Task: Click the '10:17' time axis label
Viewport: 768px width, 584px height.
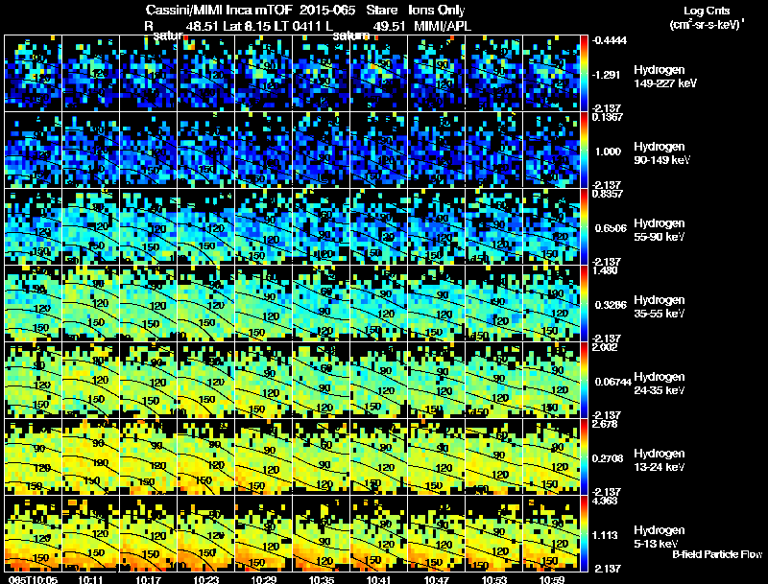Action: [149, 579]
